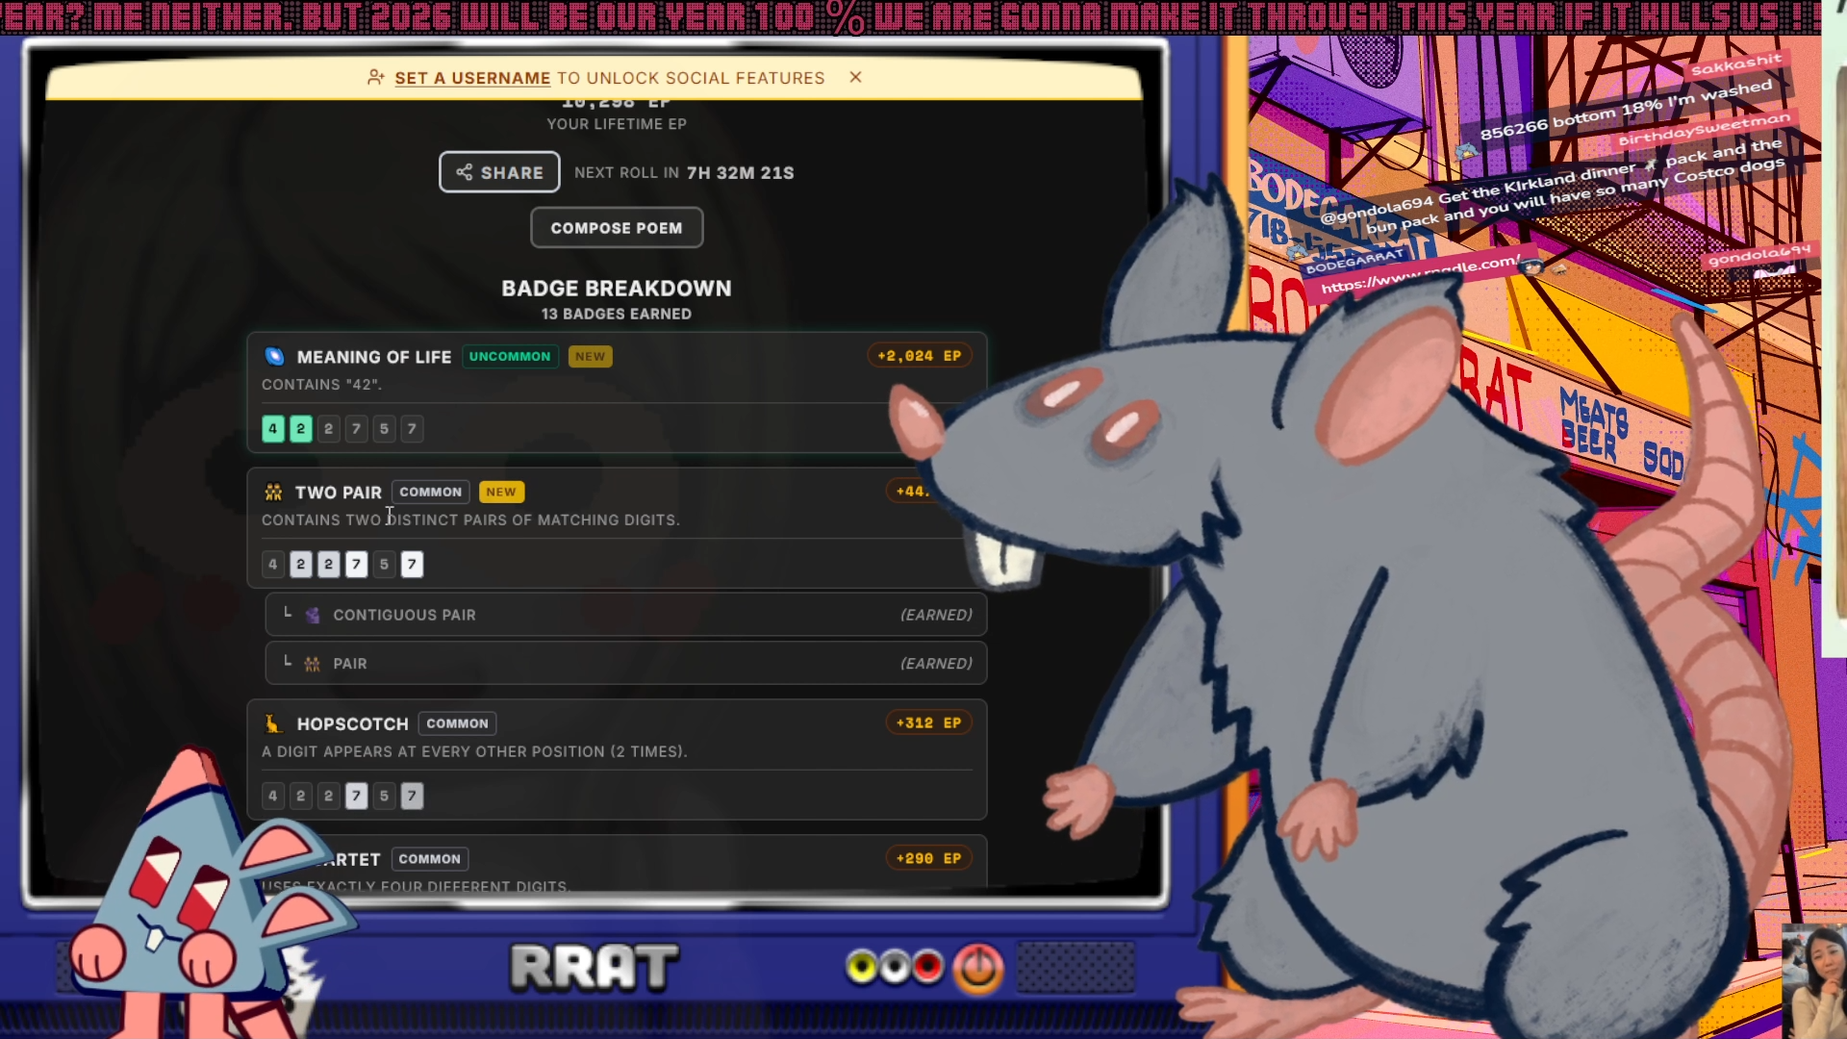
Task: Click the user icon in banner
Action: pos(376,78)
